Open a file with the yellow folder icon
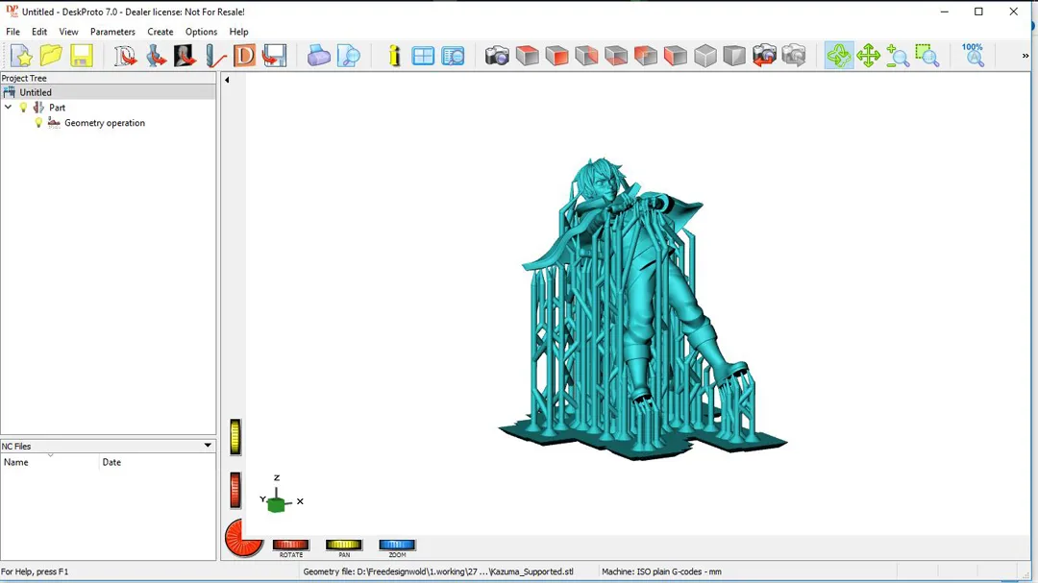The image size is (1038, 583). [51, 57]
